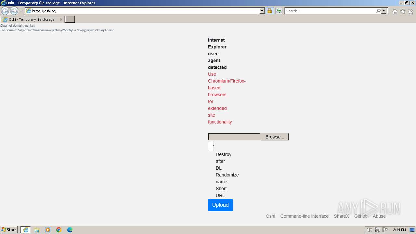The width and height of the screenshot is (416, 234).
Task: Open the Github footer link
Action: 361,216
